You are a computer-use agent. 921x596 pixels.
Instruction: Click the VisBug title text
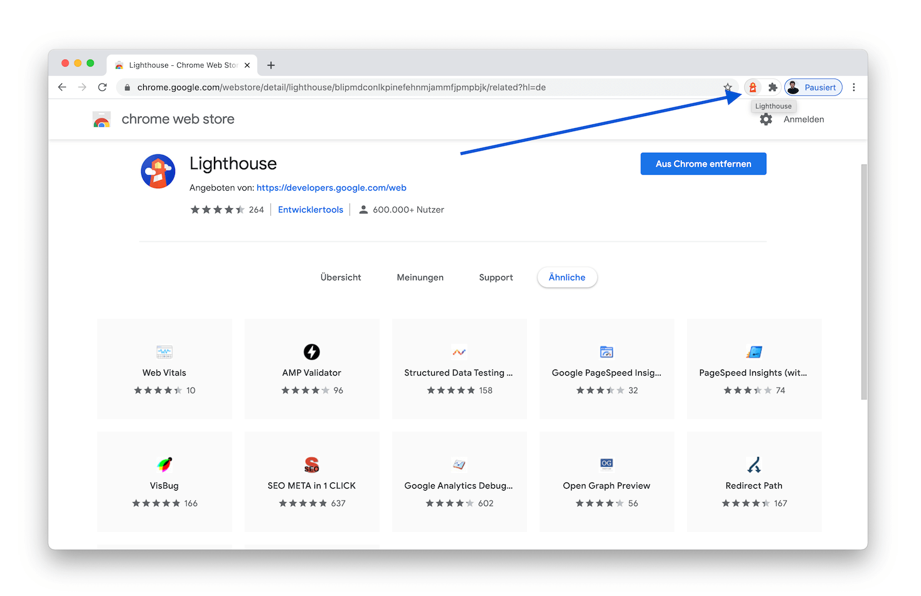click(x=164, y=486)
